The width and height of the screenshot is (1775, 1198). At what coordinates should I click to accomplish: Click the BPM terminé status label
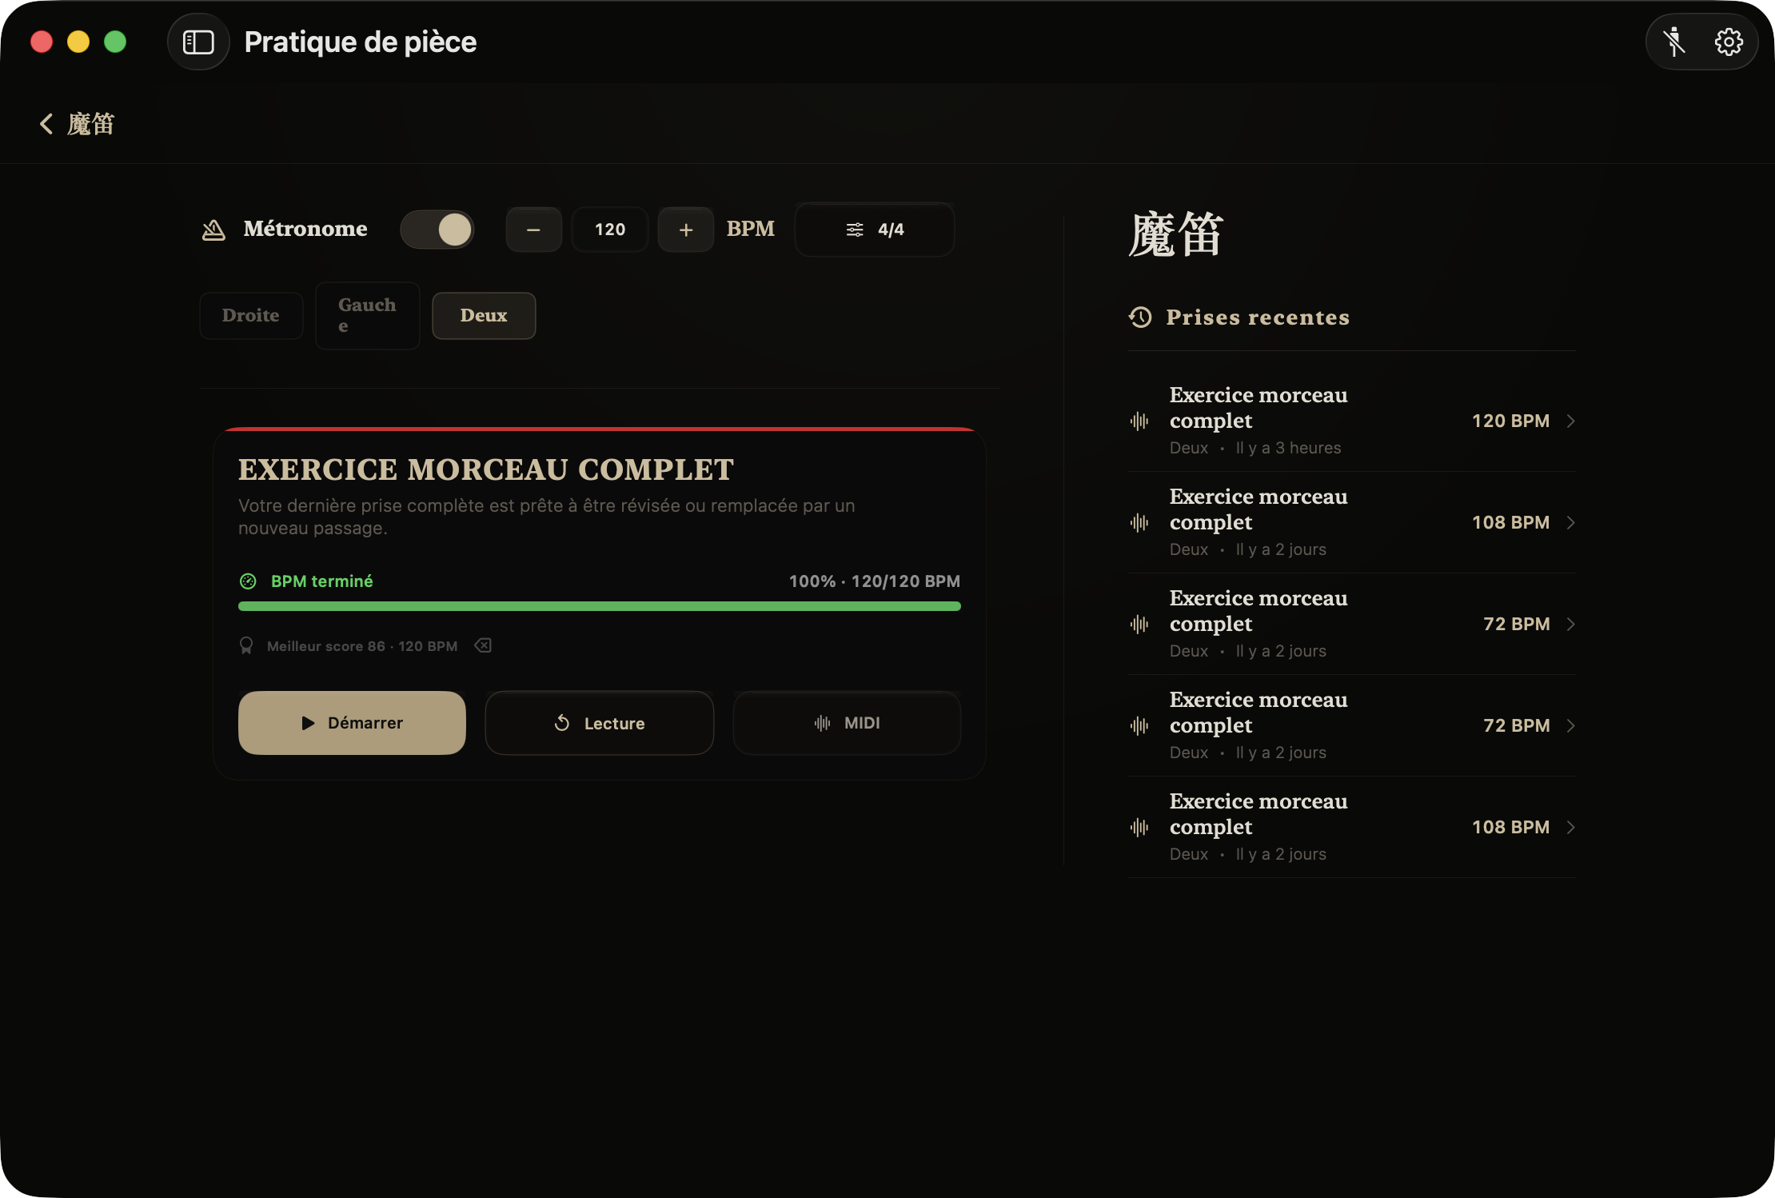tap(322, 581)
